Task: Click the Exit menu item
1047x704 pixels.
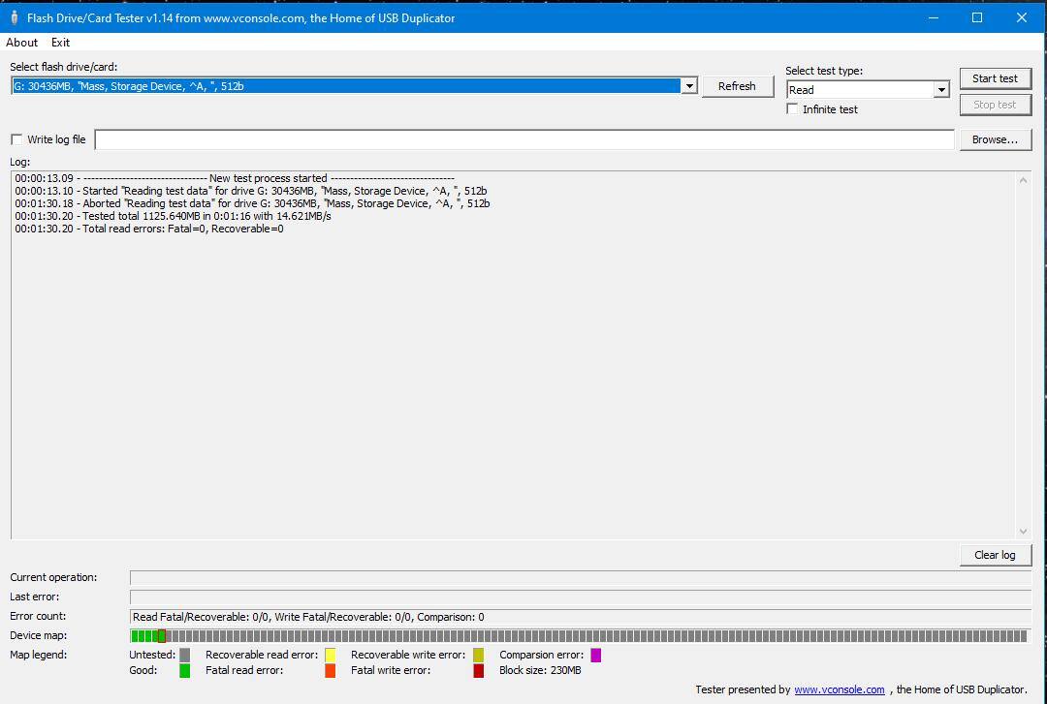Action: tap(60, 43)
